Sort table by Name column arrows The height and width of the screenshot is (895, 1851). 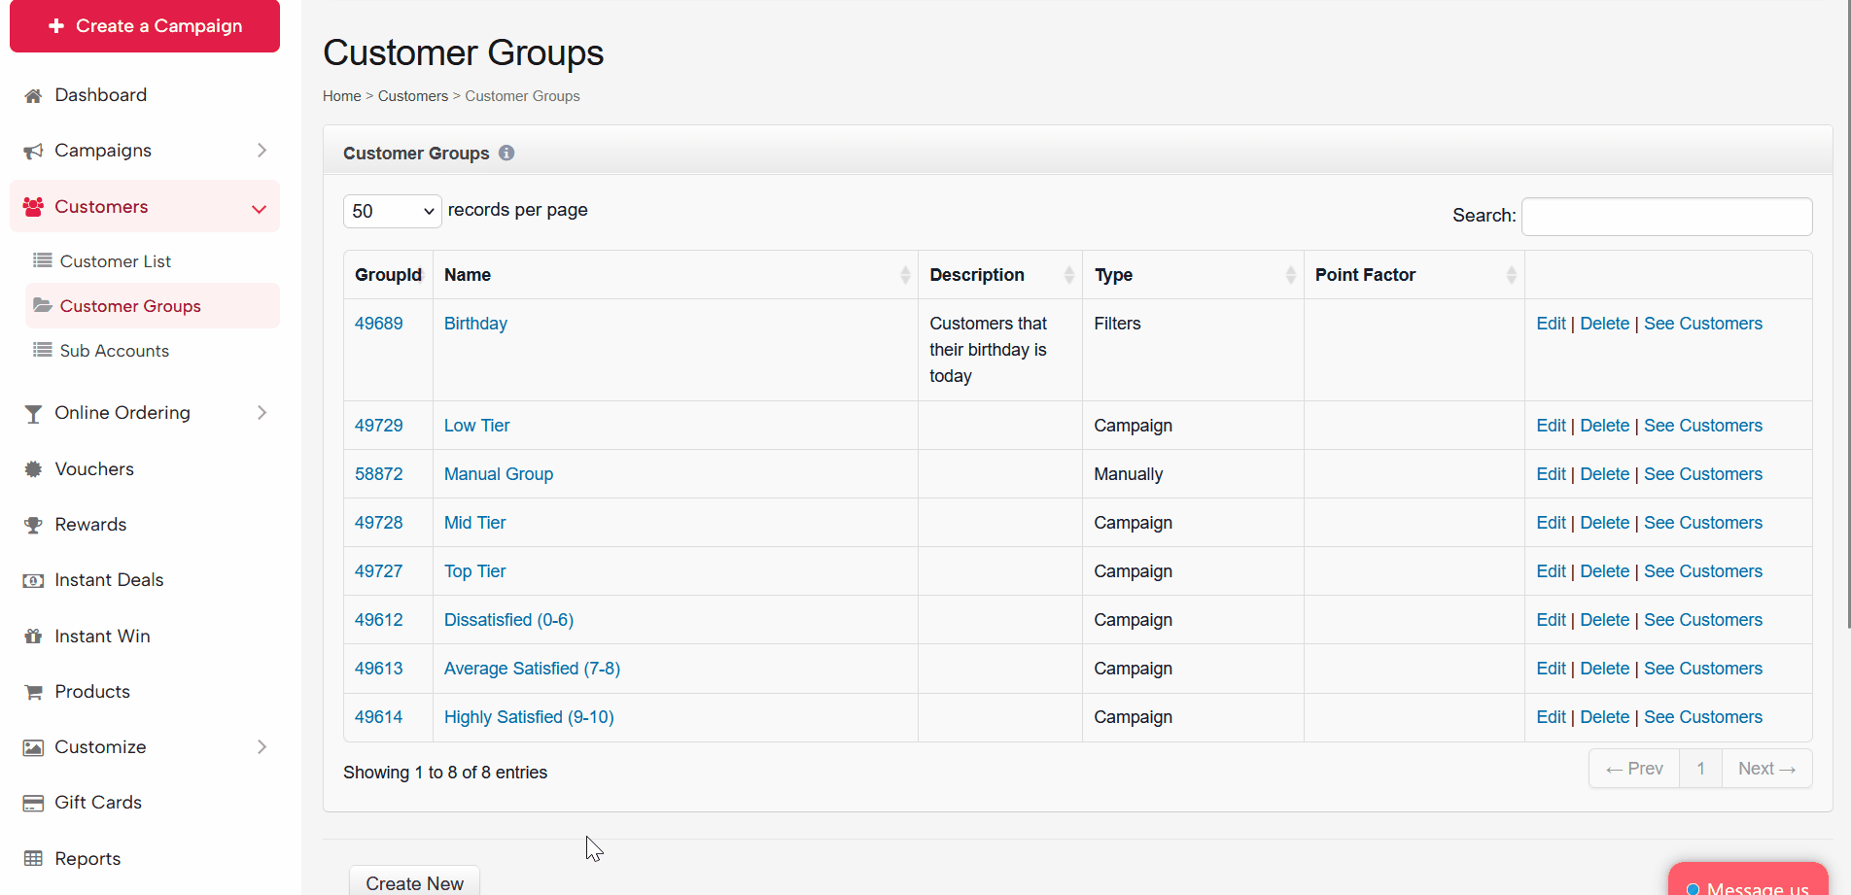coord(905,275)
